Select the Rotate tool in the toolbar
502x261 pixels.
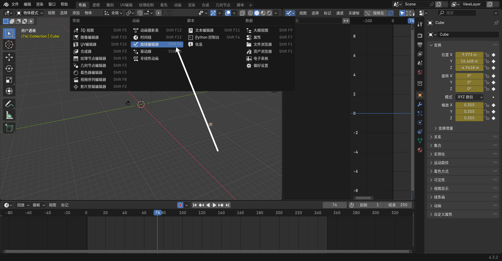tap(9, 69)
